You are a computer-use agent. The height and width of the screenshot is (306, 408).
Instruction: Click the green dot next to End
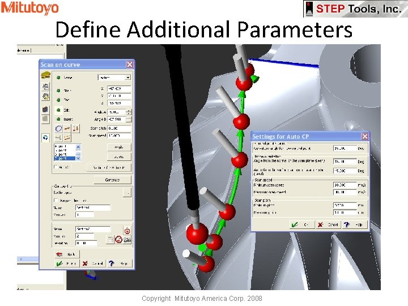pos(58,100)
